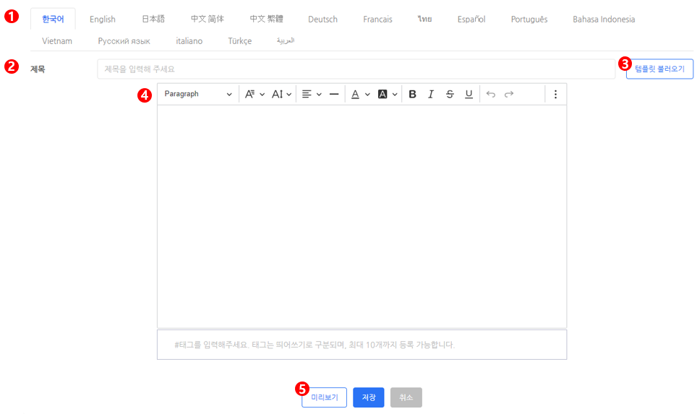Insert a horizontal line
This screenshot has width=697, height=414.
point(334,94)
